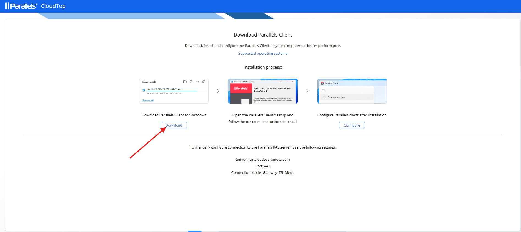
Task: Click the Setup Wizard thumbnail image
Action: pos(263,91)
